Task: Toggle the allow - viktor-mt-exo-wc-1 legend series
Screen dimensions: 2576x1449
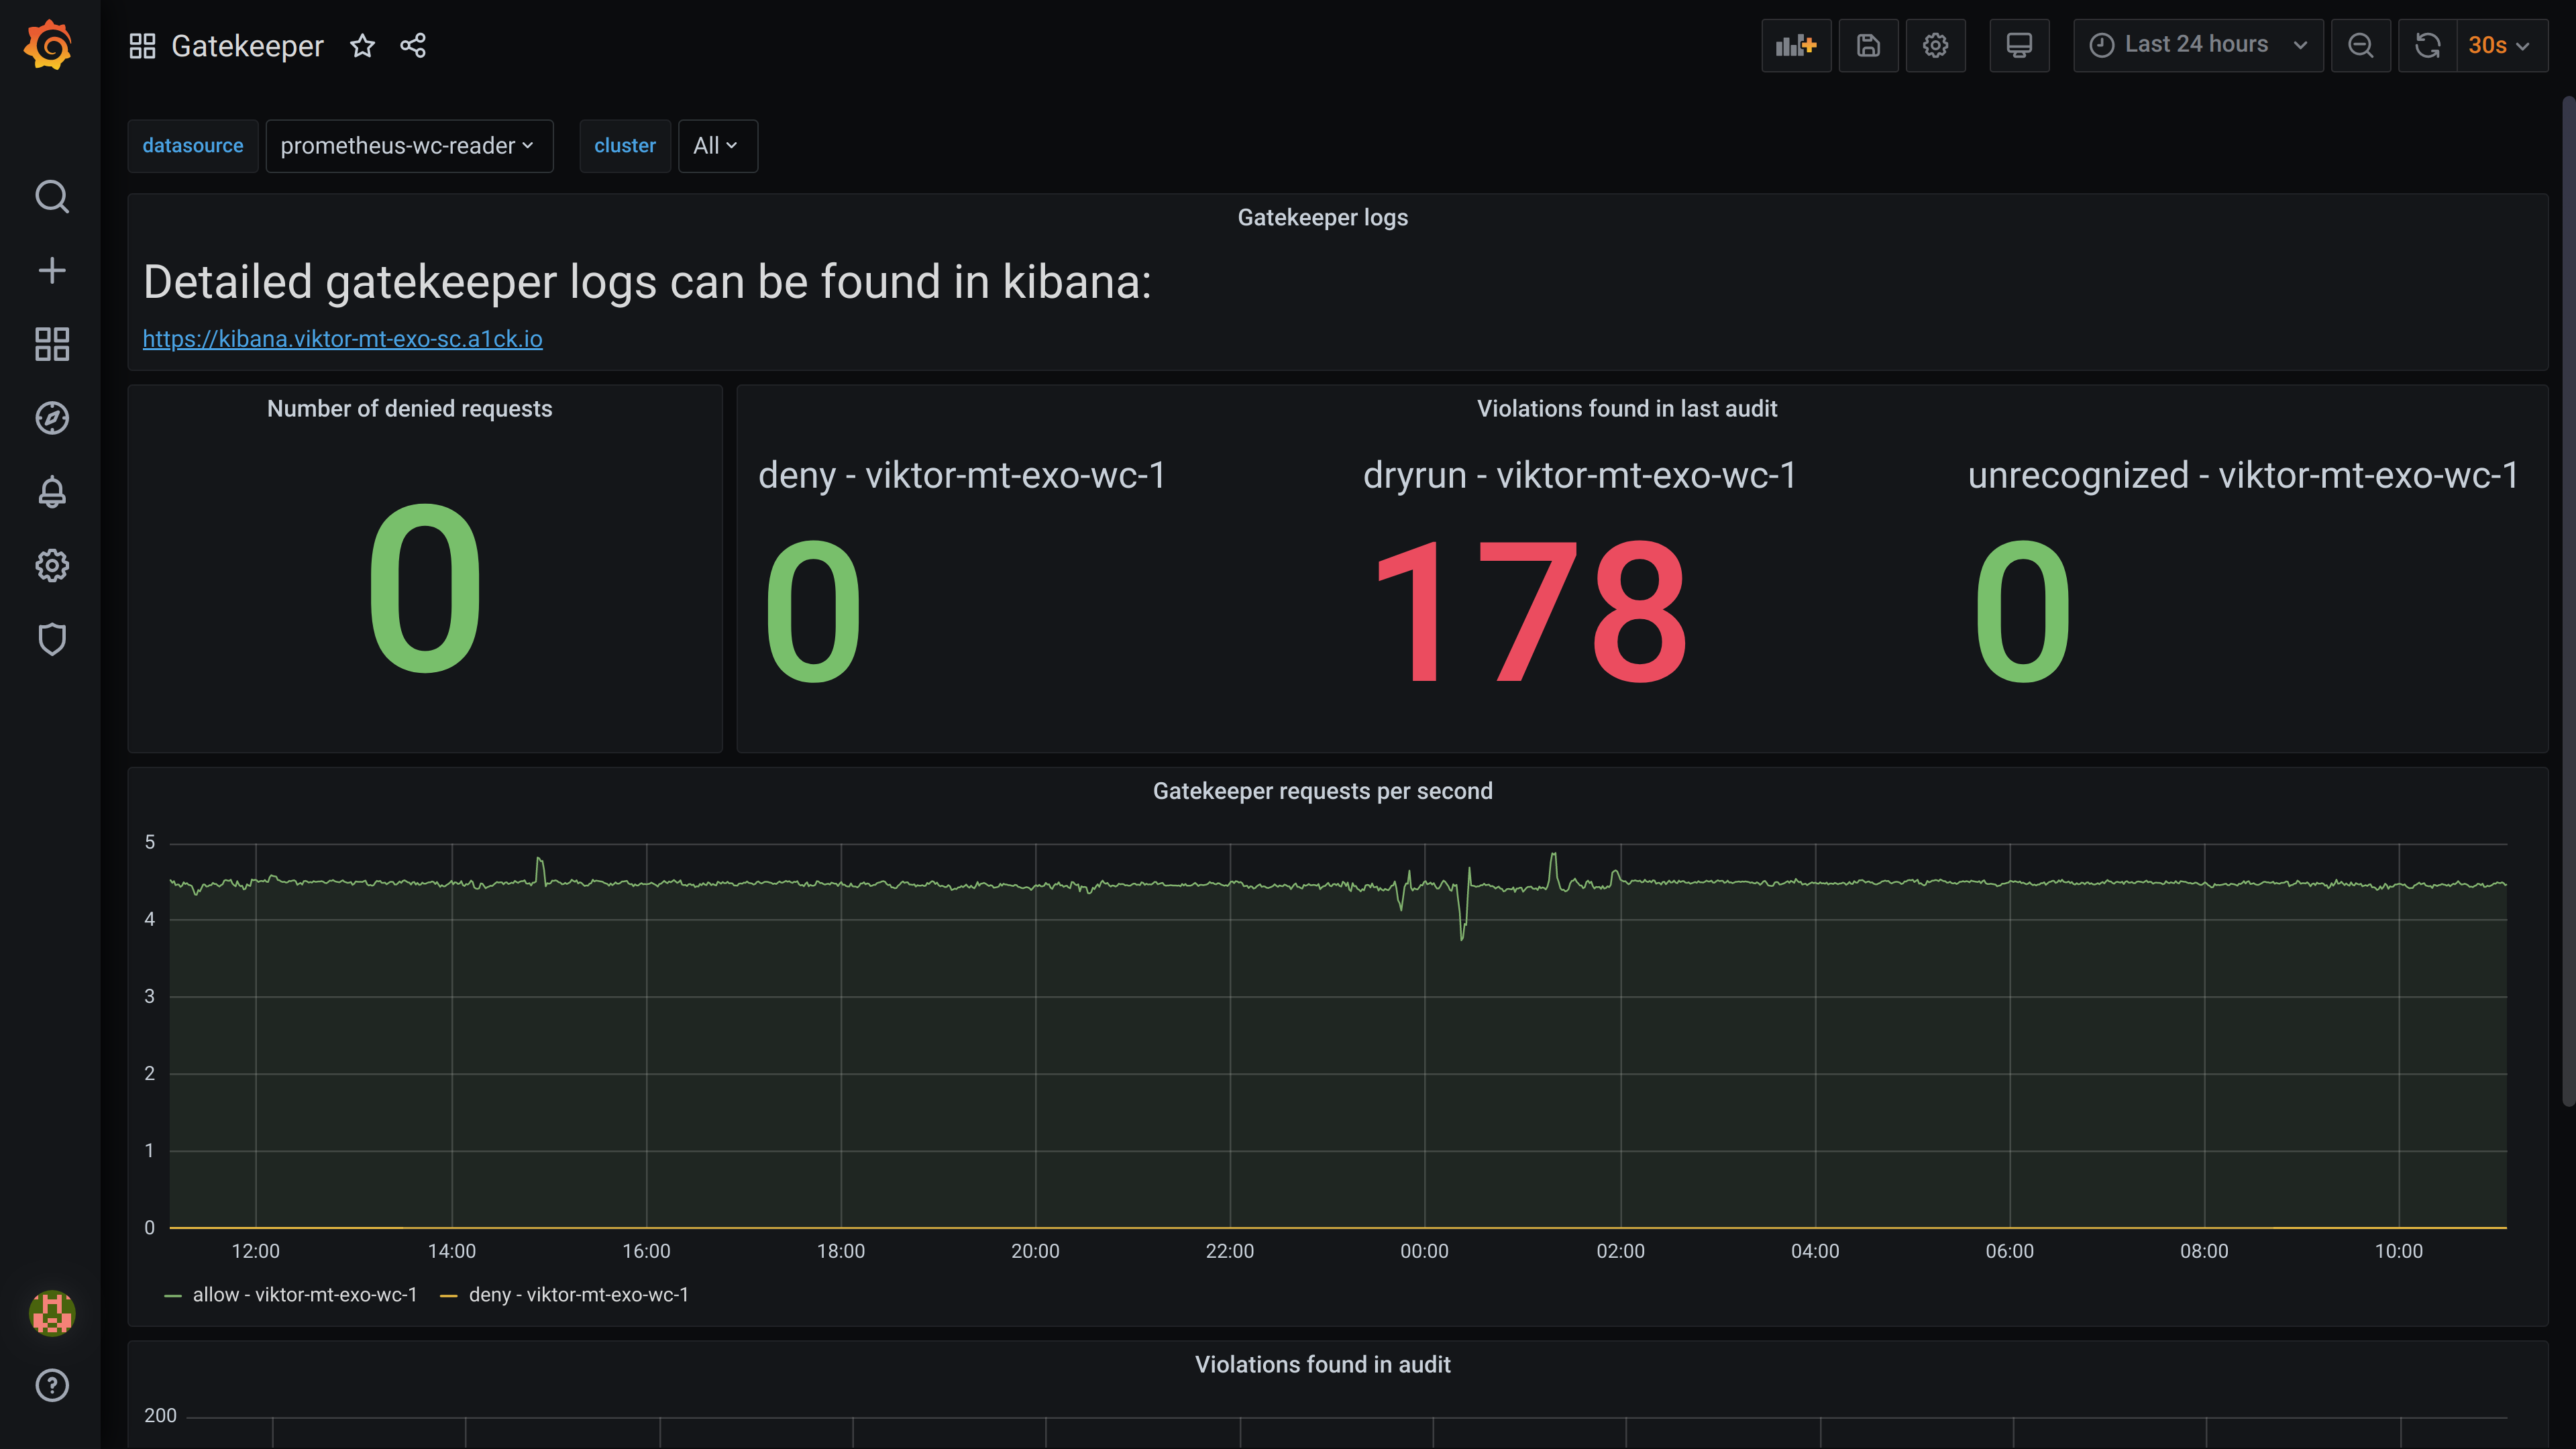Action: [304, 1295]
